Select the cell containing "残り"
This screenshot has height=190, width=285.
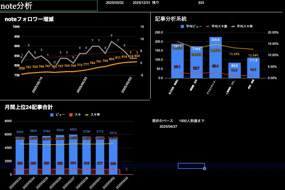[x=155, y=3]
